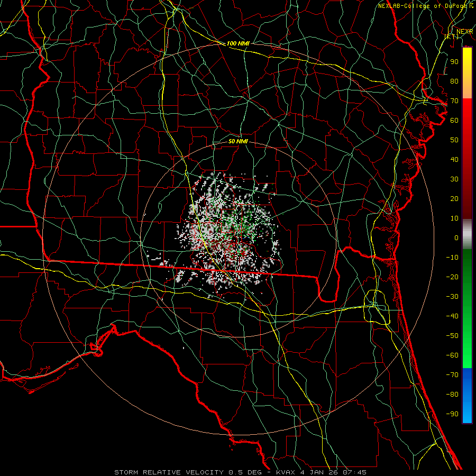Viewport: 476px width, 476px height.
Task: Click the -80 value on velocity scale
Action: click(452, 395)
